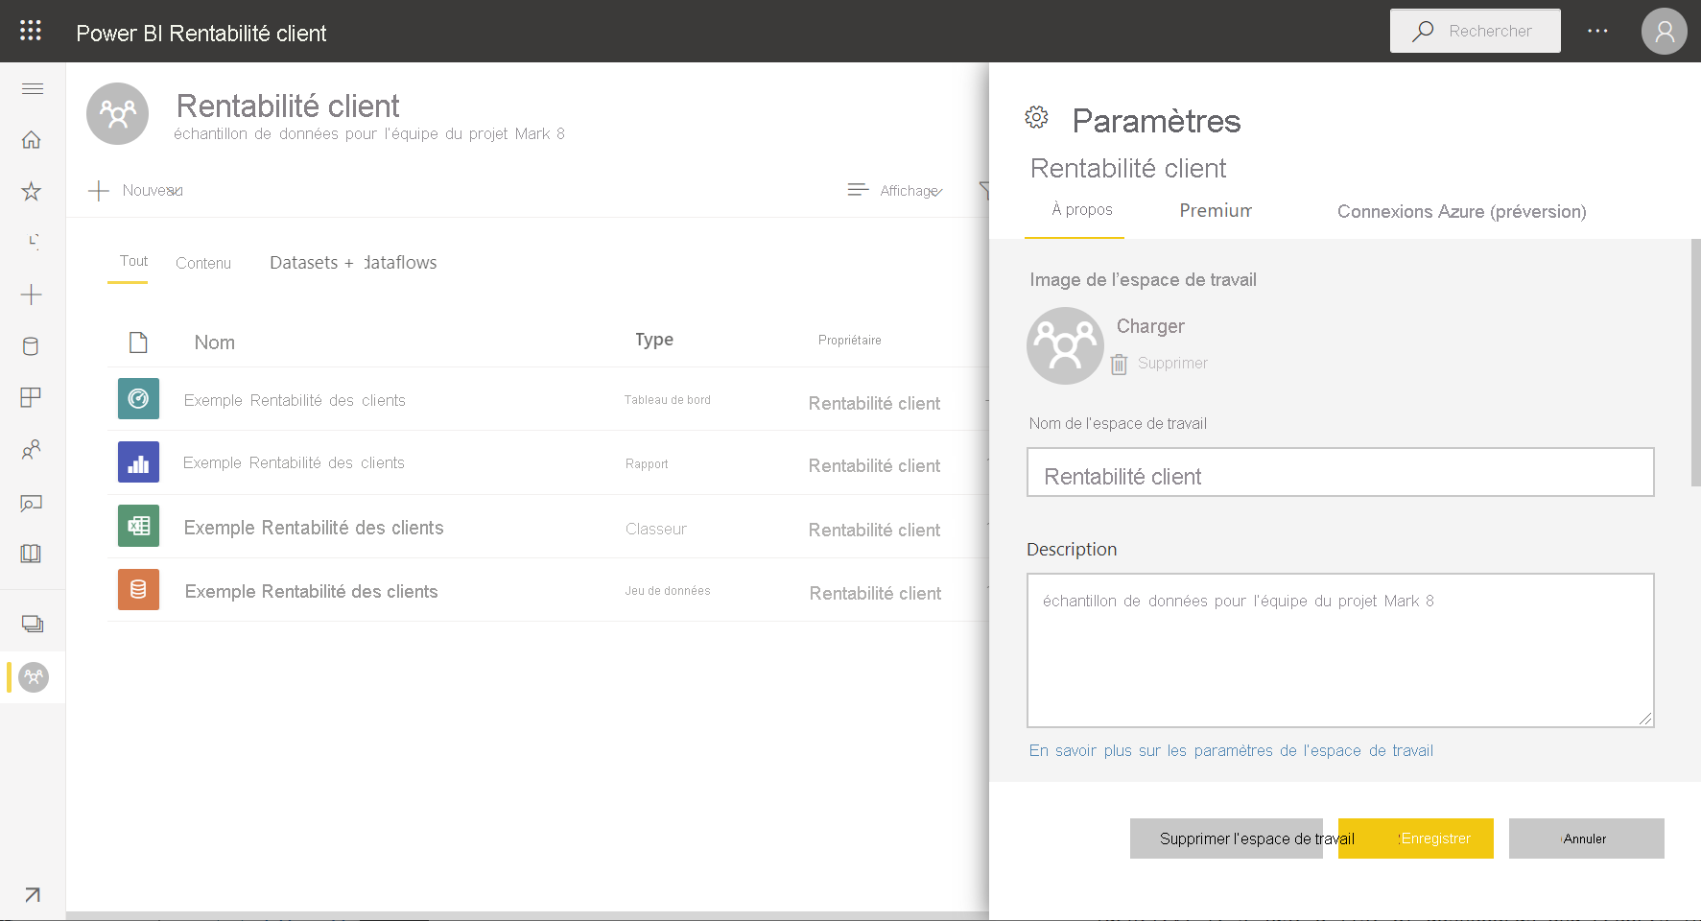Click Power BI Rentabilité client header title
The height and width of the screenshot is (921, 1701).
point(201,34)
